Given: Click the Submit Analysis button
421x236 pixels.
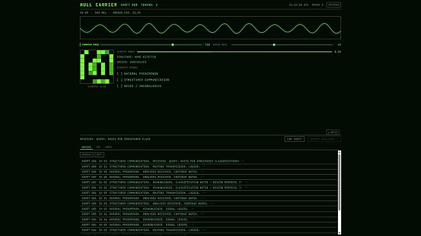Looking at the screenshot, I should click(324, 139).
